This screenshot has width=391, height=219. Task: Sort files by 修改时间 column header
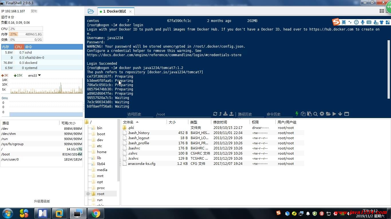(x=230, y=122)
